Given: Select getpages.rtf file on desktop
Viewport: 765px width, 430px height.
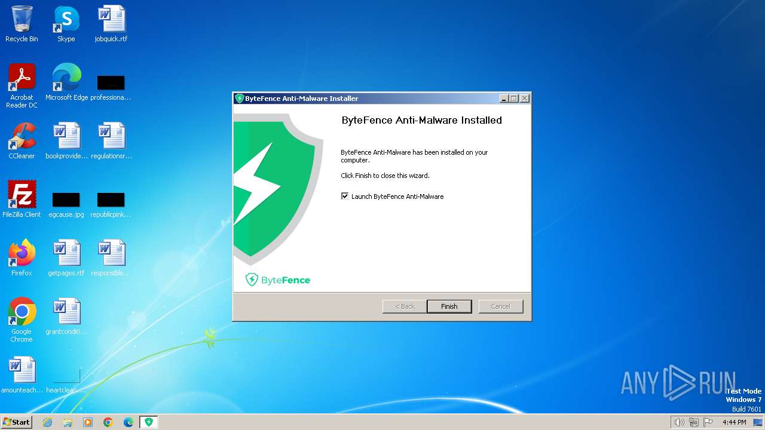Looking at the screenshot, I should [66, 257].
